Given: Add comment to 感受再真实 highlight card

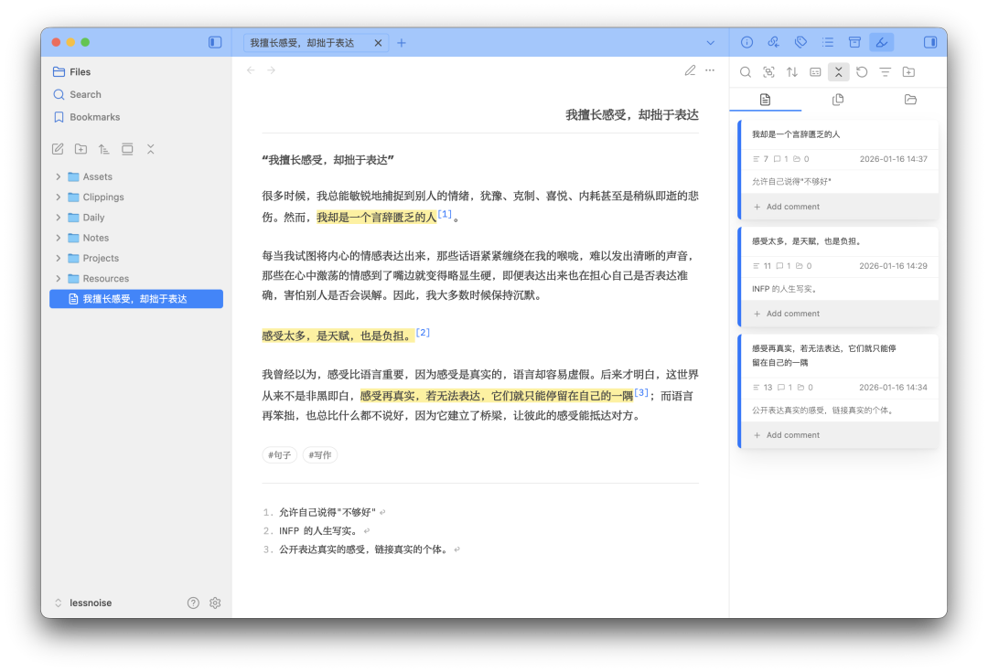Looking at the screenshot, I should 787,435.
